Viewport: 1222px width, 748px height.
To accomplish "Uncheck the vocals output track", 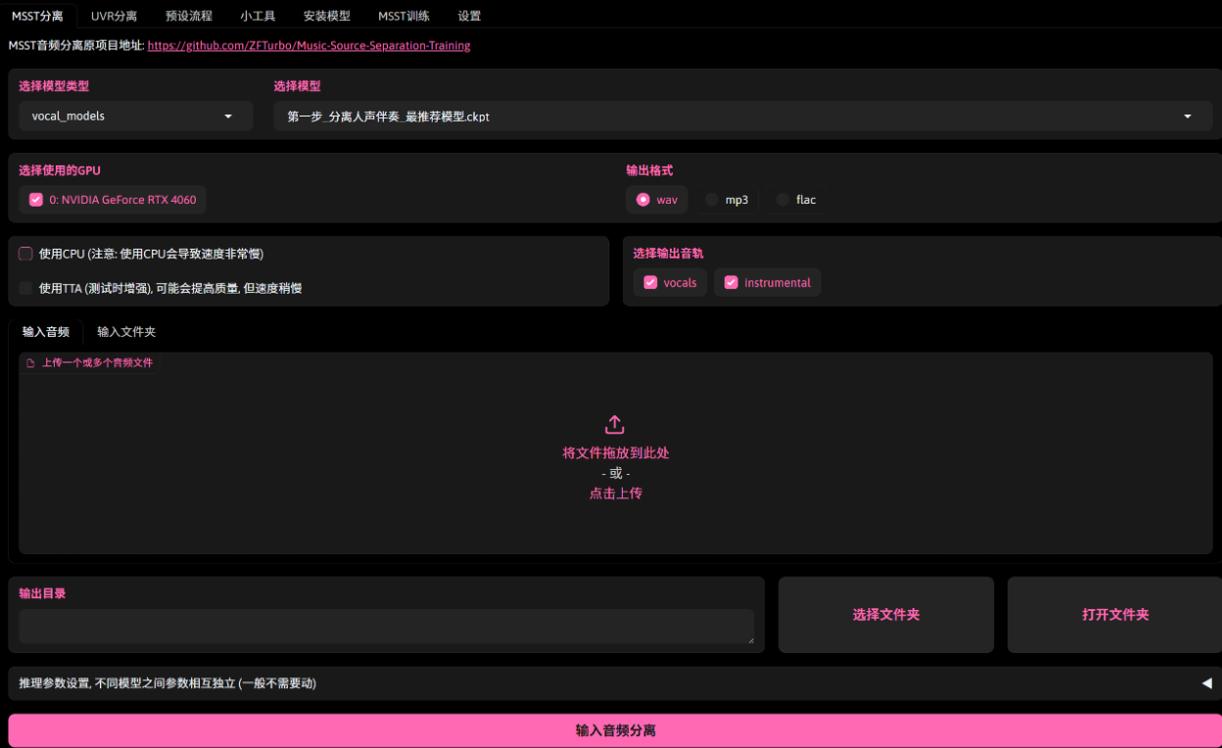I will [650, 283].
